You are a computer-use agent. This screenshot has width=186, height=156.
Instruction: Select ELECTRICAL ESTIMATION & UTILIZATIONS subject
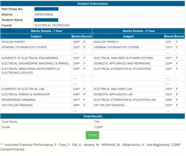click(x=122, y=69)
